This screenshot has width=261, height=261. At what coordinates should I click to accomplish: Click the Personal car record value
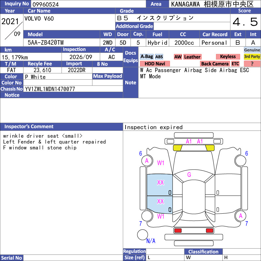pyautogui.click(x=214, y=43)
